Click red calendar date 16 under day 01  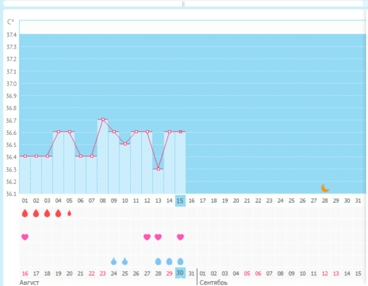[25, 274]
